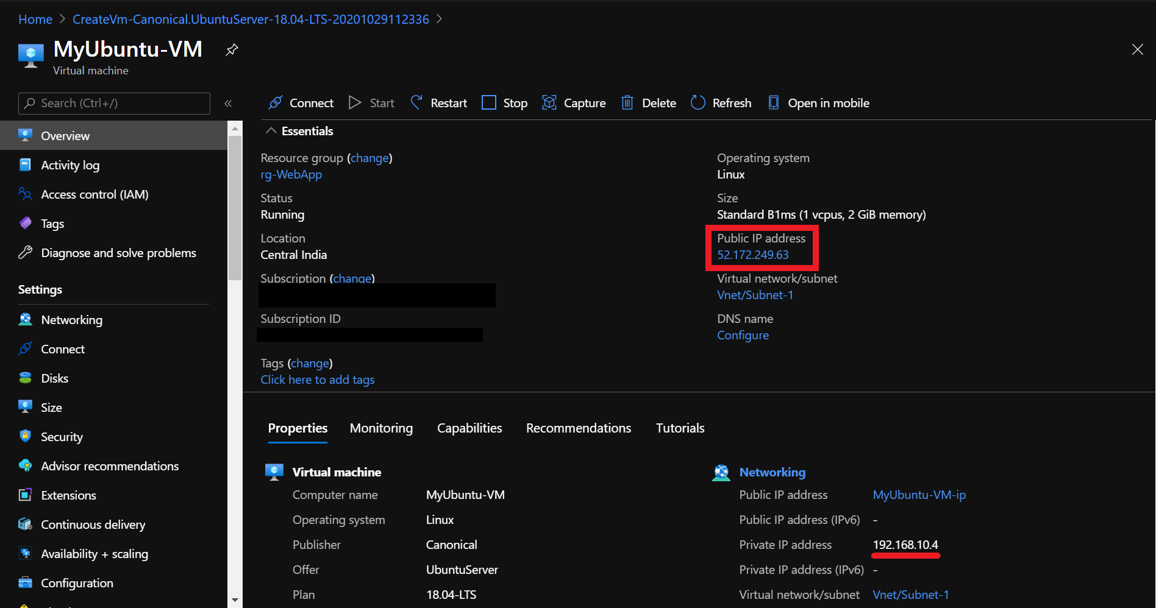Open the Networking heading link in Properties
Viewport: 1156px width, 608px height.
[x=772, y=472]
